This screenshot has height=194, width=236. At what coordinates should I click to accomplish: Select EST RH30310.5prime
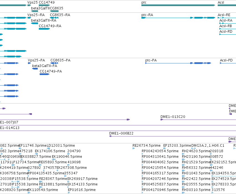click(196, 190)
